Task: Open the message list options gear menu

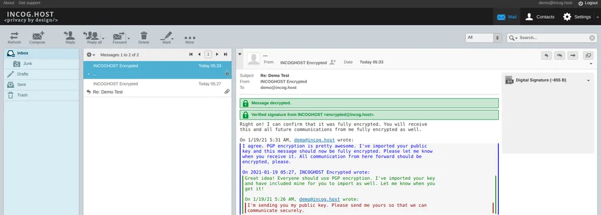Action: (x=91, y=54)
